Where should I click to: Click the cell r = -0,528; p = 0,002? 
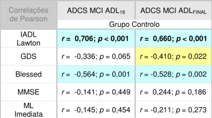pyautogui.click(x=174, y=74)
